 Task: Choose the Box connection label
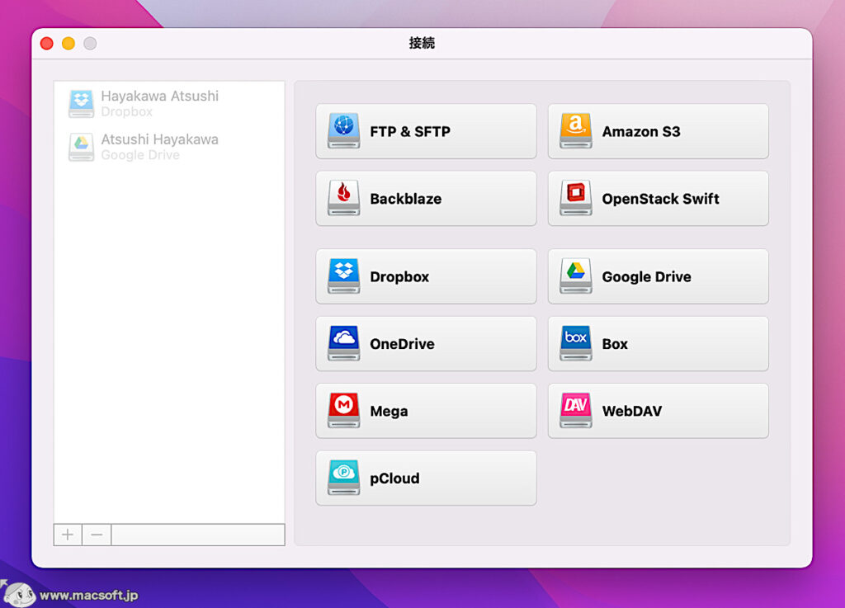coord(615,344)
